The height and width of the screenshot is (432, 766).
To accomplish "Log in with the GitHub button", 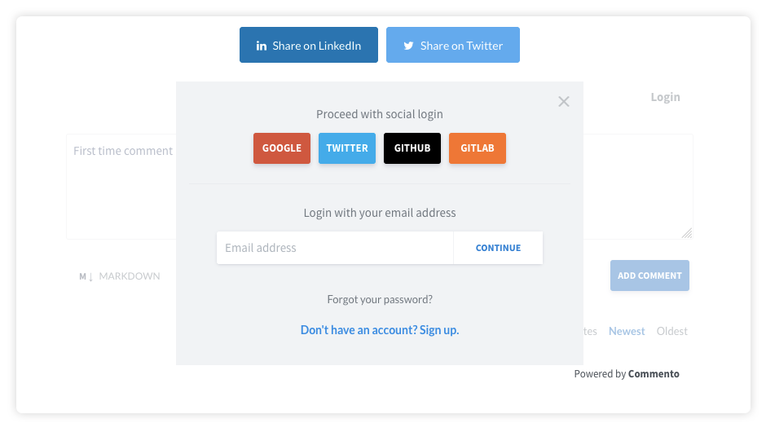I will (x=412, y=148).
